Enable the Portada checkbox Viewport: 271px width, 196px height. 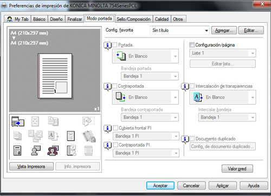click(115, 45)
